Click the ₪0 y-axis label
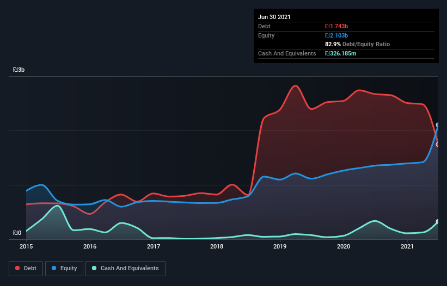Image resolution: width=447 pixels, height=286 pixels. coord(17,233)
